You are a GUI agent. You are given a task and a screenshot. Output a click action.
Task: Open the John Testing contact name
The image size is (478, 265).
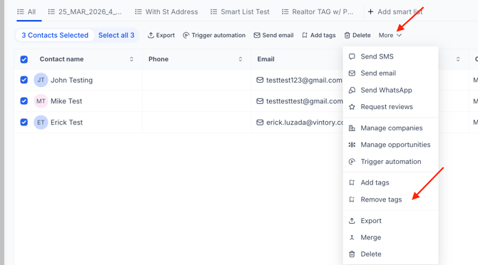pos(71,80)
